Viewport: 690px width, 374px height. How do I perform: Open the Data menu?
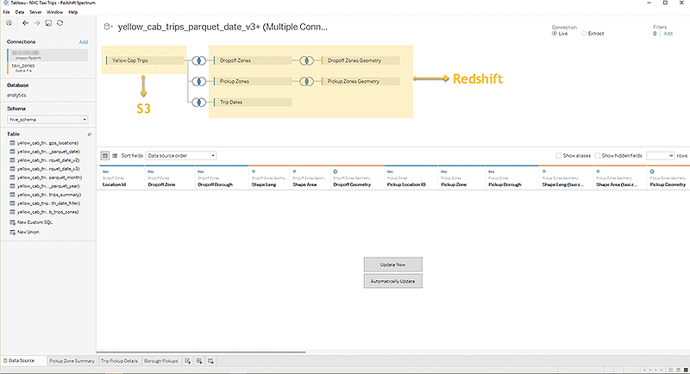coord(20,12)
